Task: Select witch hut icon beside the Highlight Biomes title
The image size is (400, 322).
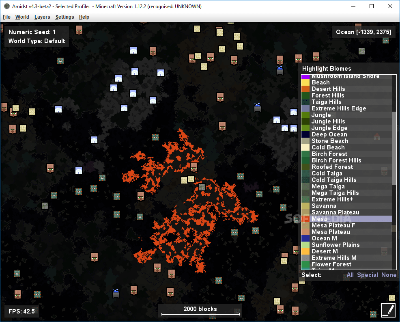Action: (280, 70)
